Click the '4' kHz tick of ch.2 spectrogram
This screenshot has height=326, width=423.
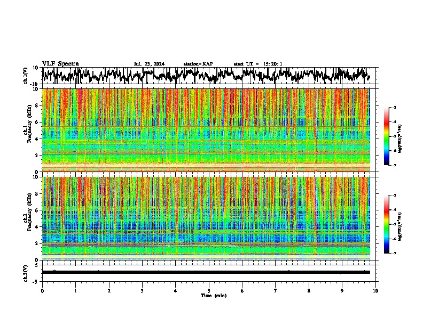point(37,227)
